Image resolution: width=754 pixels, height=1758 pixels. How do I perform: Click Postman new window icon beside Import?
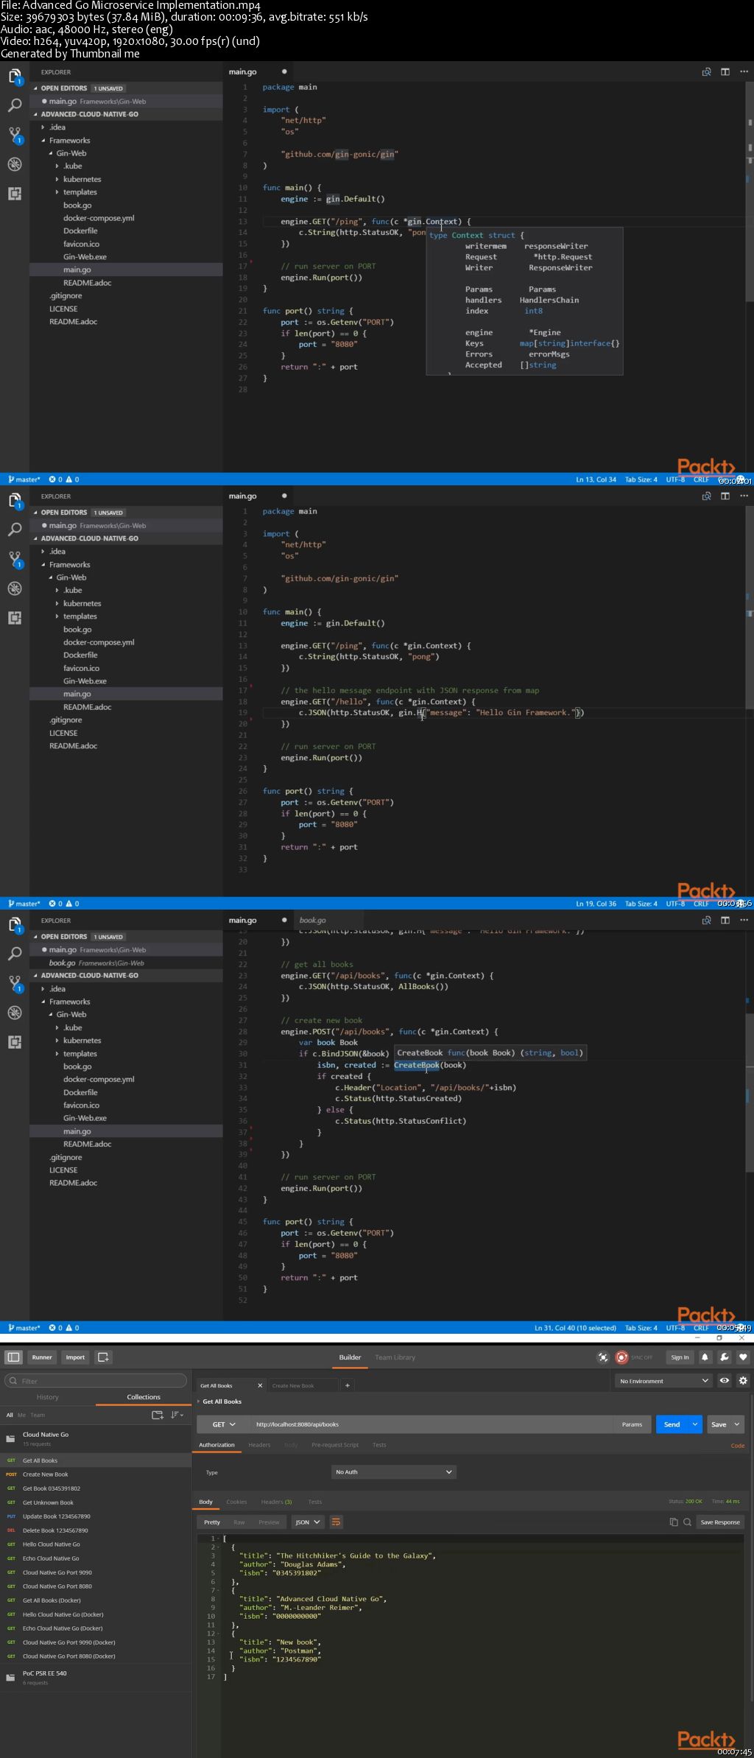pos(103,1357)
